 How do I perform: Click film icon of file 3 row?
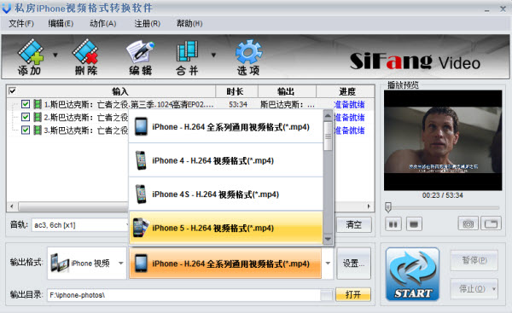tap(38, 130)
